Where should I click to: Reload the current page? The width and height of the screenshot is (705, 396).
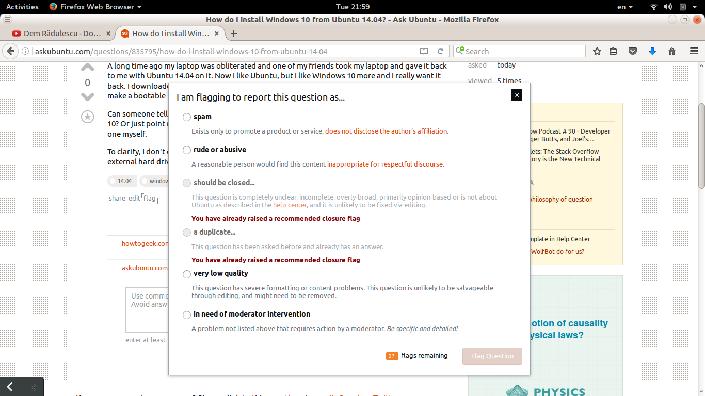pos(440,51)
